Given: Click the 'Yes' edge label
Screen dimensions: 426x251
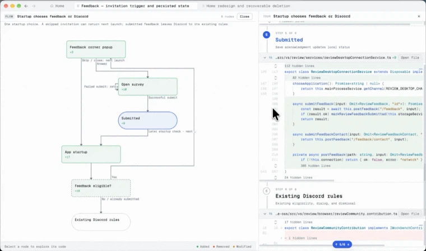Looking at the screenshot, I should tap(114, 177).
